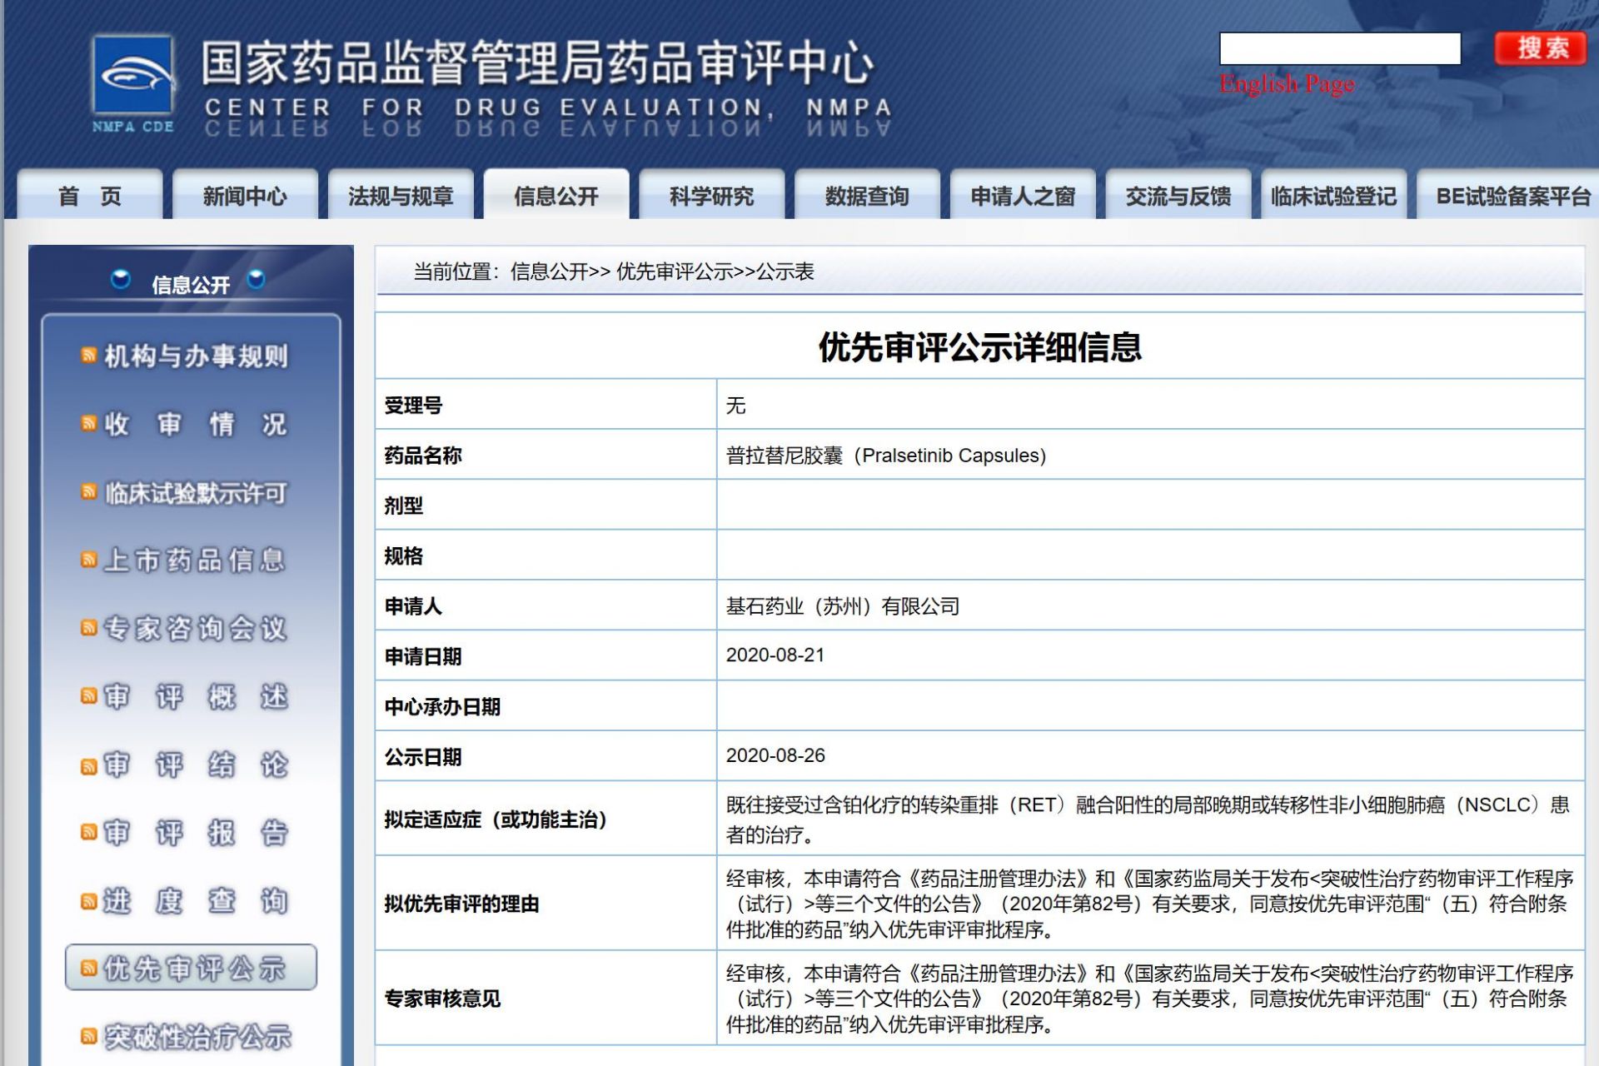Click the feed icon beside 临床试验默示许可
The height and width of the screenshot is (1066, 1599).
click(88, 492)
